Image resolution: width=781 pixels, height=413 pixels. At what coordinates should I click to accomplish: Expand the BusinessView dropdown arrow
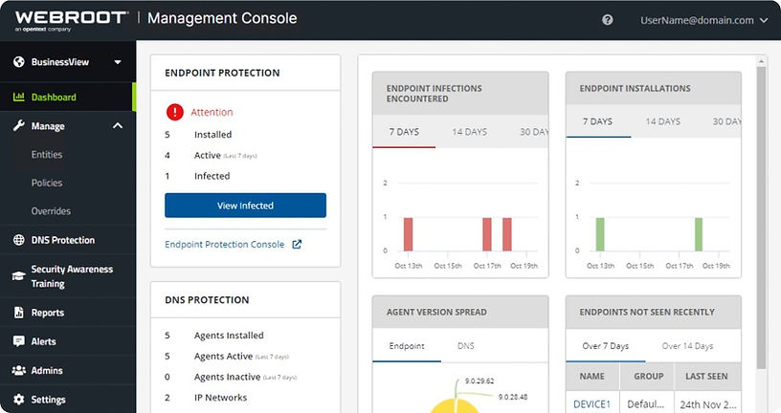coord(118,62)
